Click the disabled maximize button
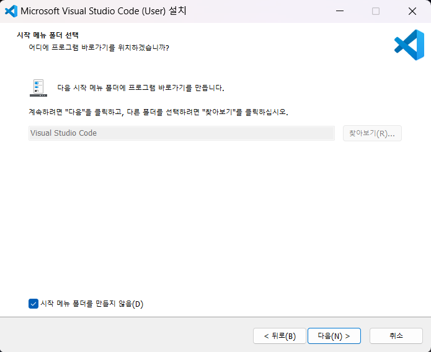 pyautogui.click(x=376, y=11)
